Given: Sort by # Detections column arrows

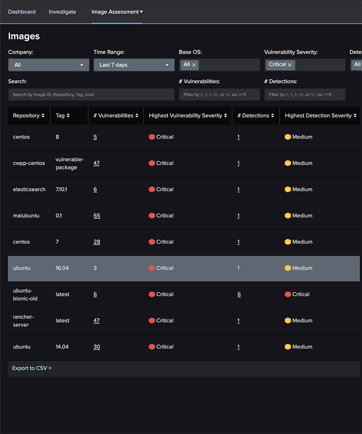Looking at the screenshot, I should click(273, 116).
